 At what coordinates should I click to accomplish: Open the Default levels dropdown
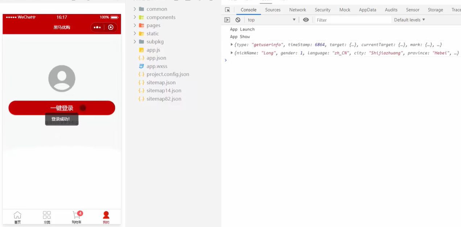click(409, 20)
